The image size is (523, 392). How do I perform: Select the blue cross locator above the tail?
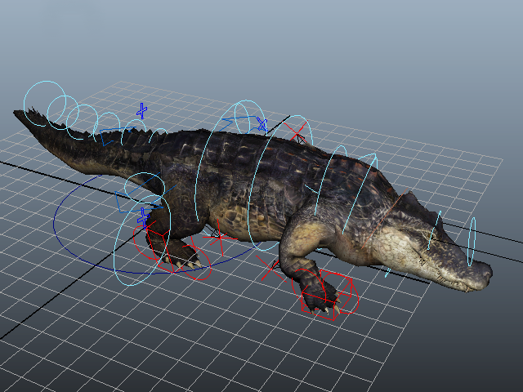141,111
